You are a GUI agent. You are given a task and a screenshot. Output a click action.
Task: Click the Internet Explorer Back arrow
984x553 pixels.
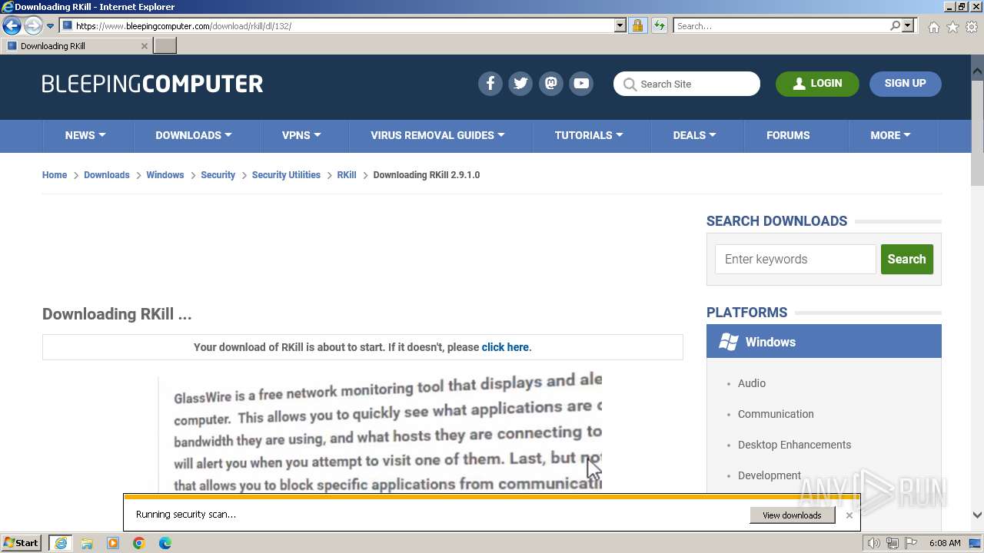point(12,26)
